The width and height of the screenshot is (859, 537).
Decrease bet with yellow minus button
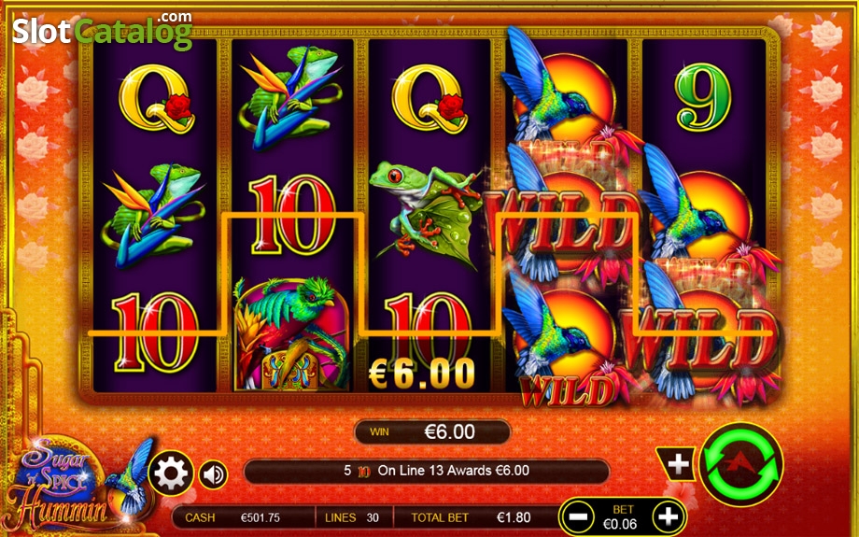pos(577,516)
